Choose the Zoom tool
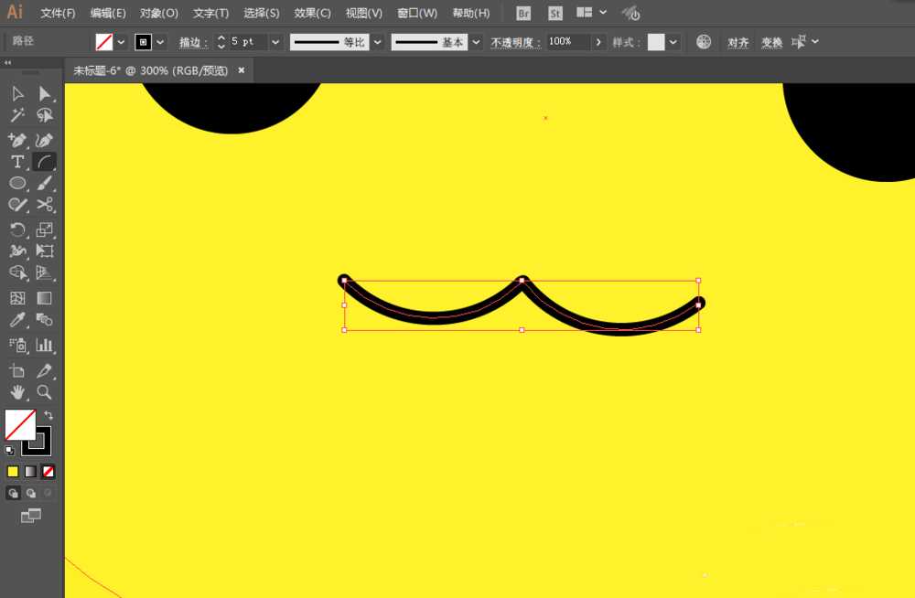 (44, 392)
